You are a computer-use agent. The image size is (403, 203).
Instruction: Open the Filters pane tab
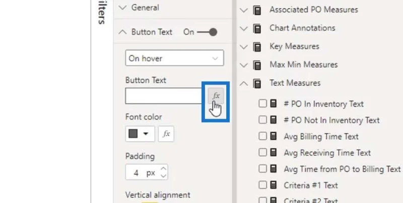point(102,12)
